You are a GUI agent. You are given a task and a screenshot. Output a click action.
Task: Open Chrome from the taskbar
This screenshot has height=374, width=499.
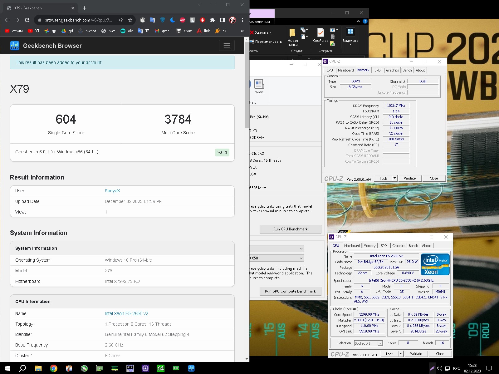tap(53, 368)
